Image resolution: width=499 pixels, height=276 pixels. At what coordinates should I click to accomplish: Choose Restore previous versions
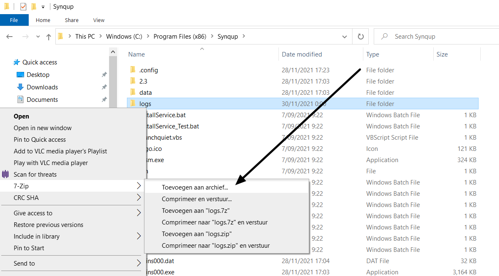[72, 225]
